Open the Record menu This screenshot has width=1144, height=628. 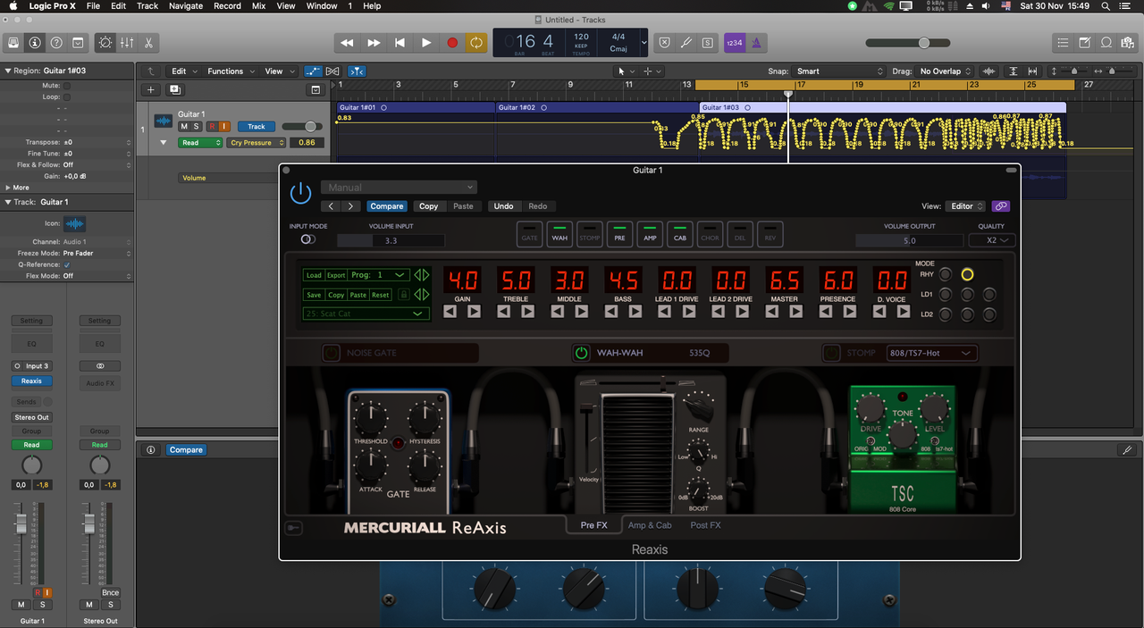(227, 6)
